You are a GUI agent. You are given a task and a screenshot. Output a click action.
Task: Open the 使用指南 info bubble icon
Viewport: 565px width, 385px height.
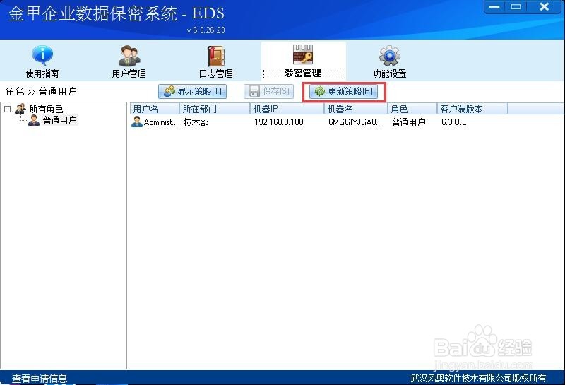42,56
